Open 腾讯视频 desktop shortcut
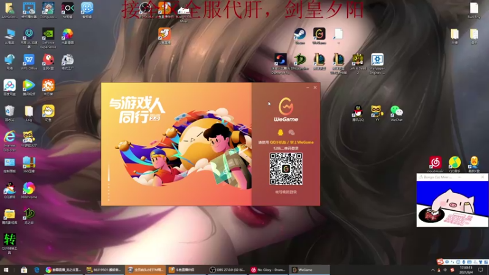 pyautogui.click(x=29, y=87)
